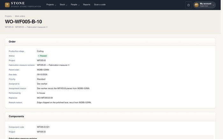This screenshot has width=223, height=139.
Task: Open Scan a code
Action: click(x=100, y=5)
